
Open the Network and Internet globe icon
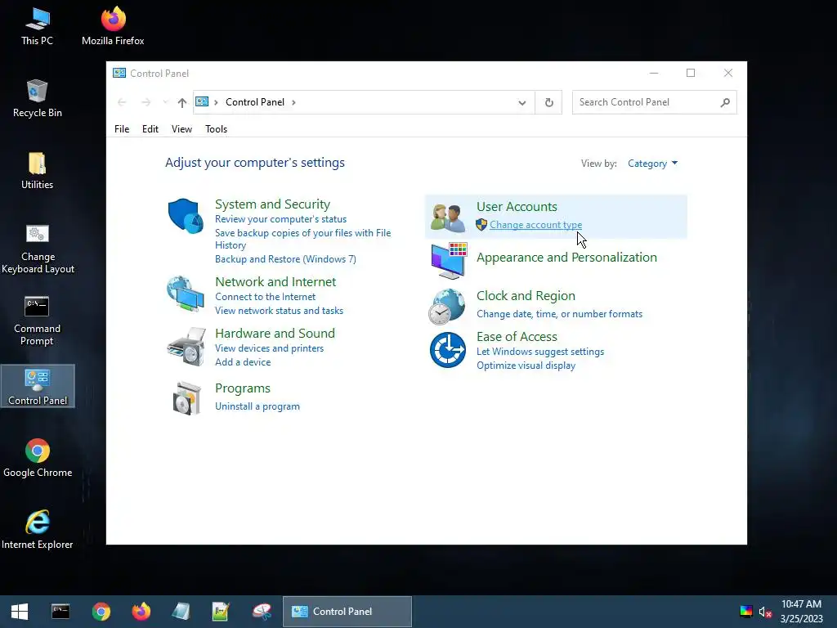pyautogui.click(x=186, y=294)
